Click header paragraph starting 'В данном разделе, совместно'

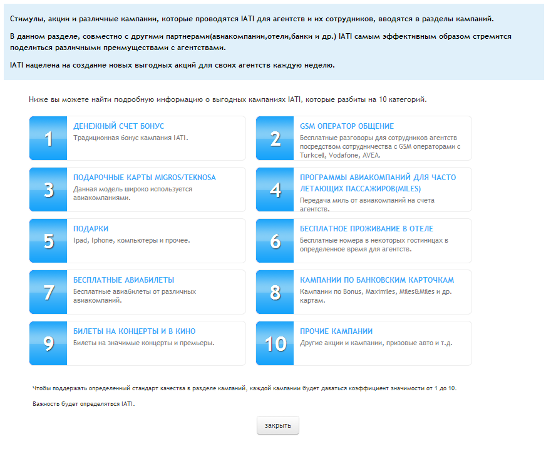point(260,42)
